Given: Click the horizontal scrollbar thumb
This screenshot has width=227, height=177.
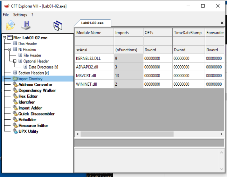Looking at the screenshot, I should 127,134.
